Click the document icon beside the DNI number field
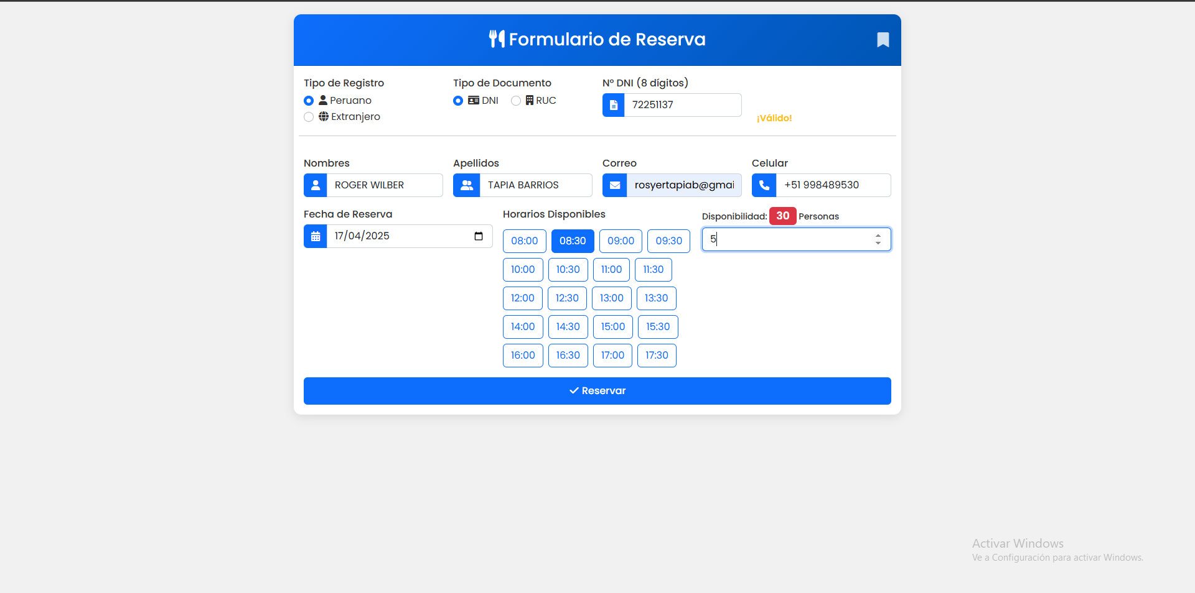Screen dimensions: 1195x593 pyautogui.click(x=614, y=104)
